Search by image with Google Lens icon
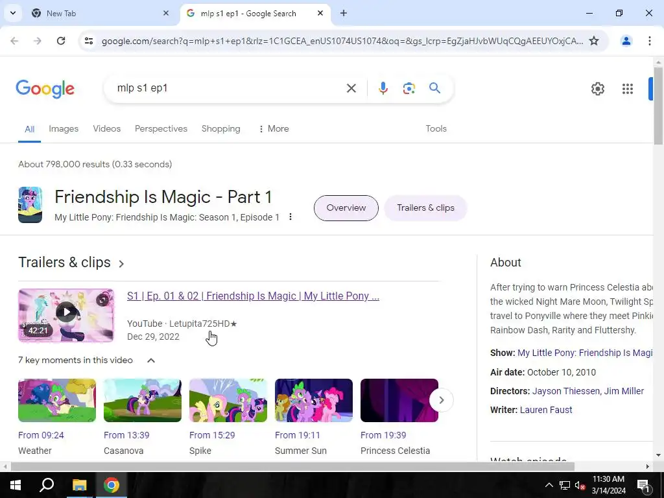 [409, 88]
